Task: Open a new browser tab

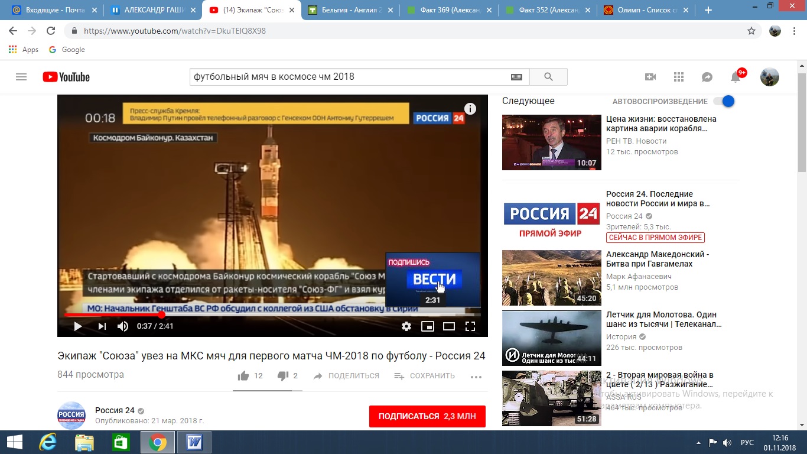Action: pyautogui.click(x=708, y=10)
